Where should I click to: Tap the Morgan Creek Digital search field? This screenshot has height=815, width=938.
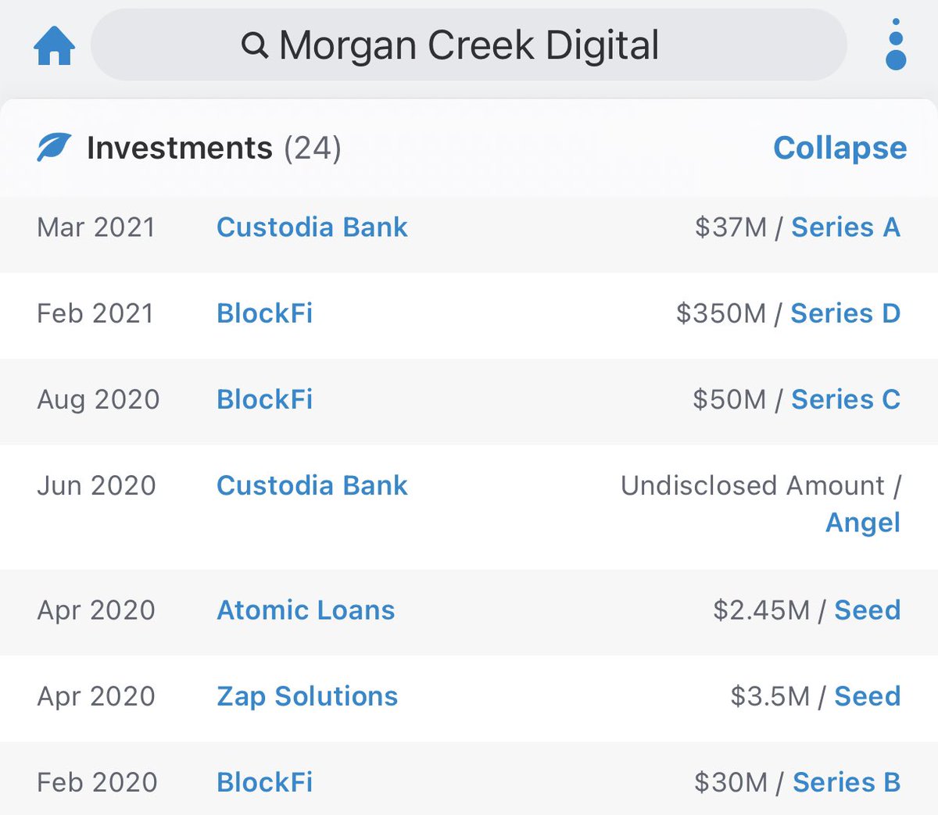point(469,45)
